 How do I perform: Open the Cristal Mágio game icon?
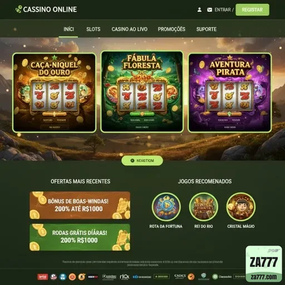[241, 207]
